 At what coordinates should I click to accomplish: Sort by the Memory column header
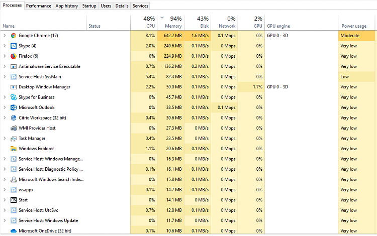(x=171, y=23)
